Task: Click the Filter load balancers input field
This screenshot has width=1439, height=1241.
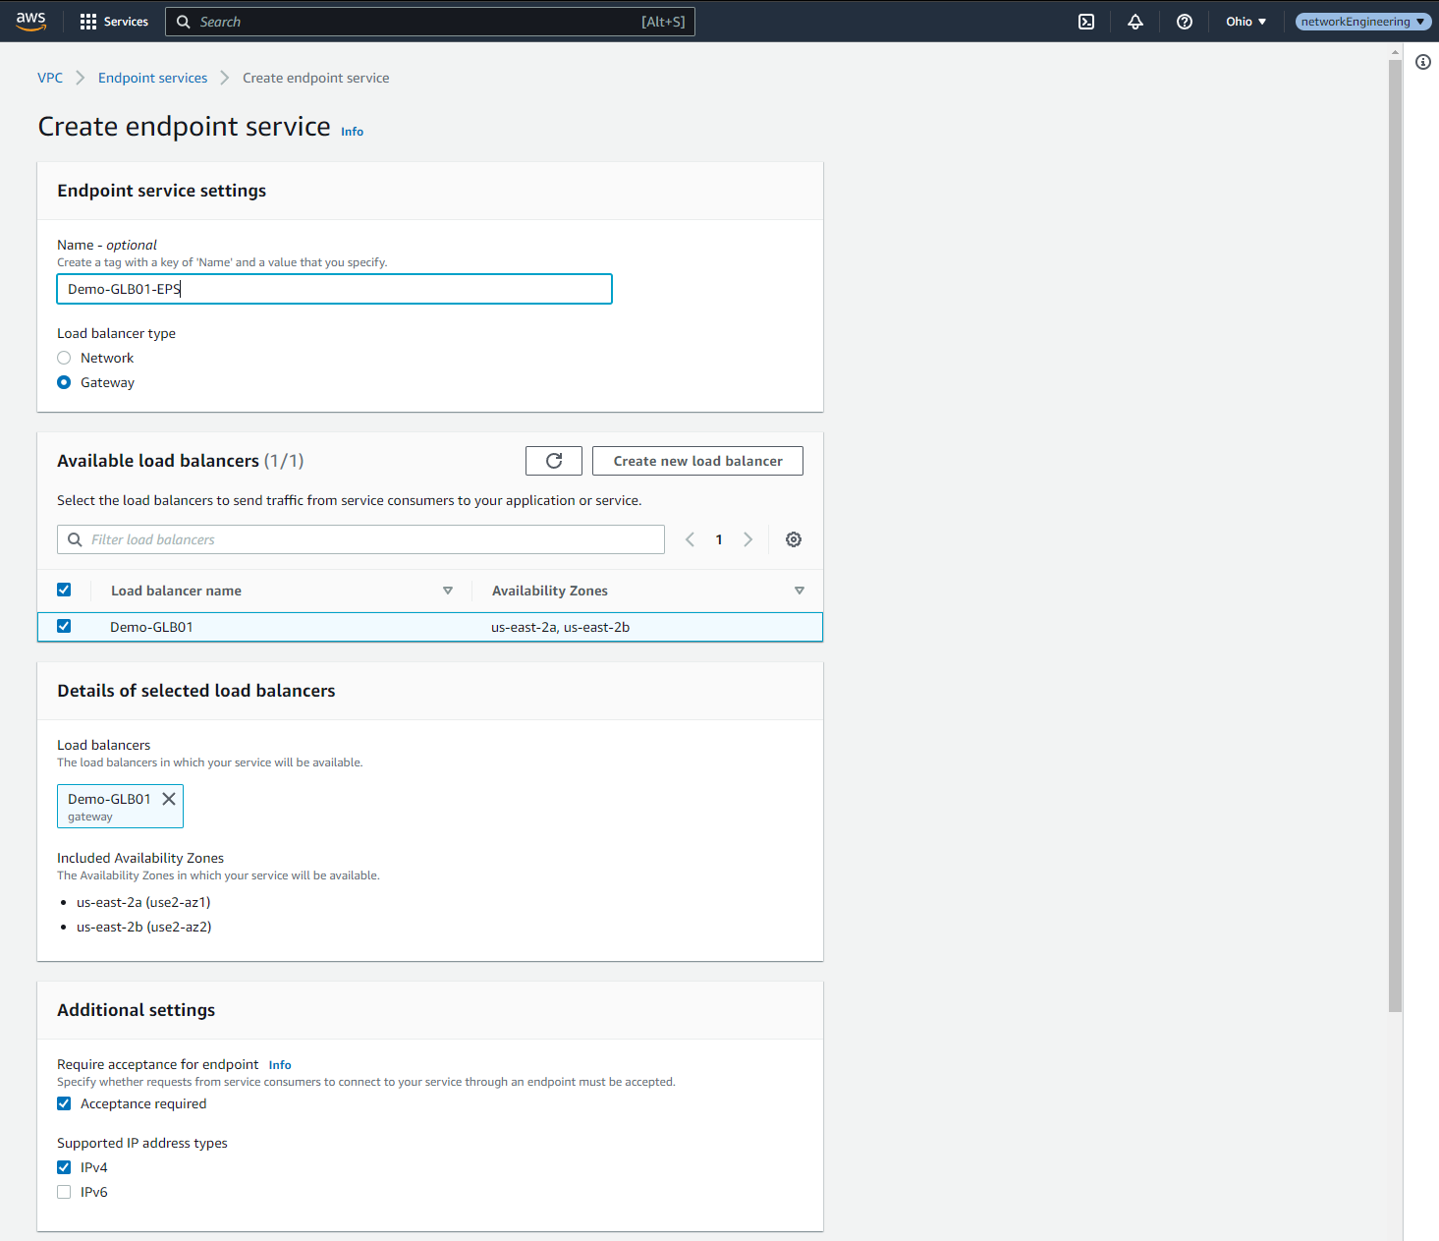Action: [360, 538]
